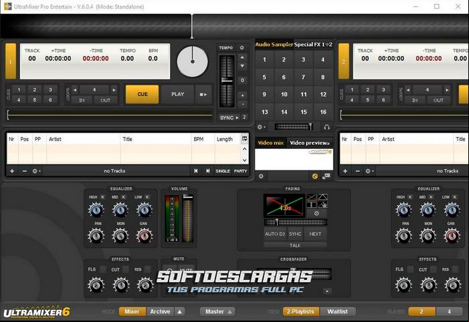
Task: Add track to left playlist with plus
Action: coord(12,171)
